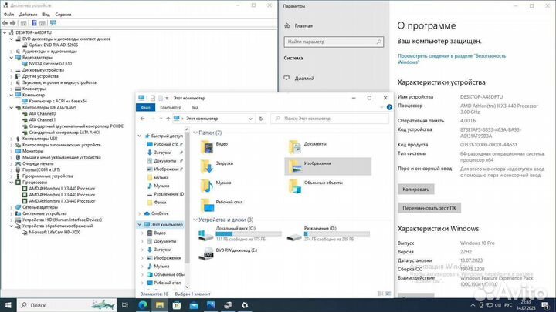Click the taskbar search box
The width and height of the screenshot is (556, 312).
coord(66,305)
